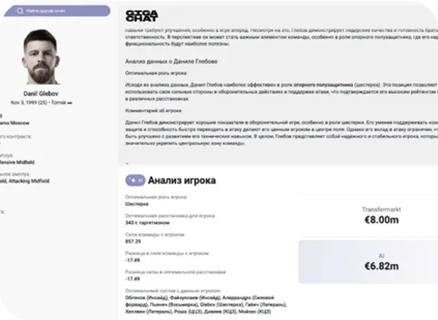Click the Defensive Midfield position text
Screen dimensions: 438x320
17,162
